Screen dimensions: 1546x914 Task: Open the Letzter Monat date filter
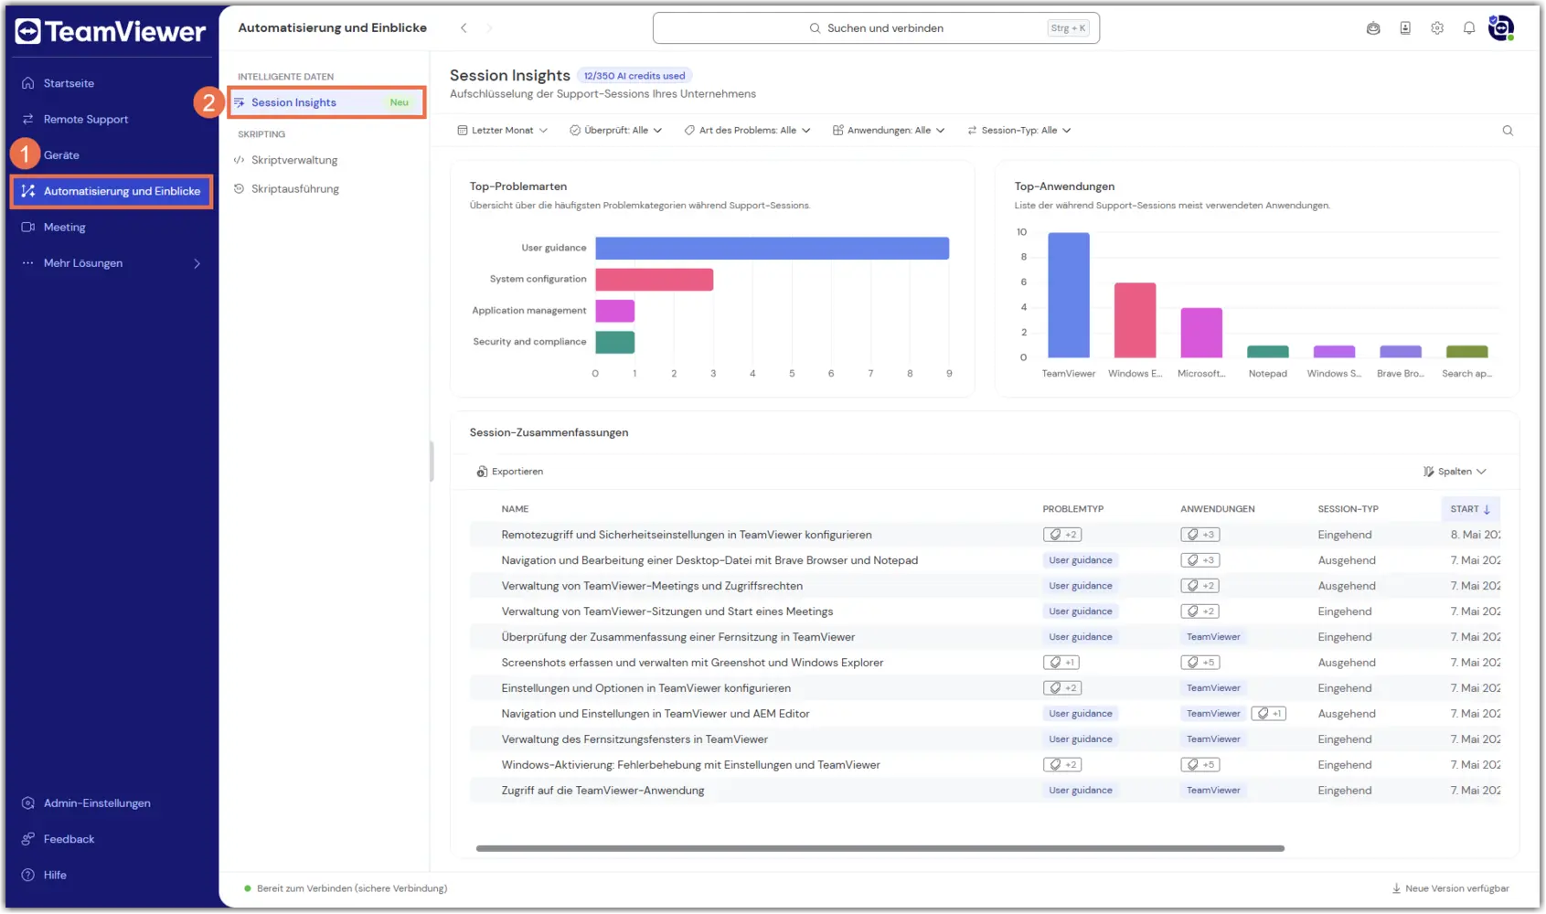[x=502, y=131]
